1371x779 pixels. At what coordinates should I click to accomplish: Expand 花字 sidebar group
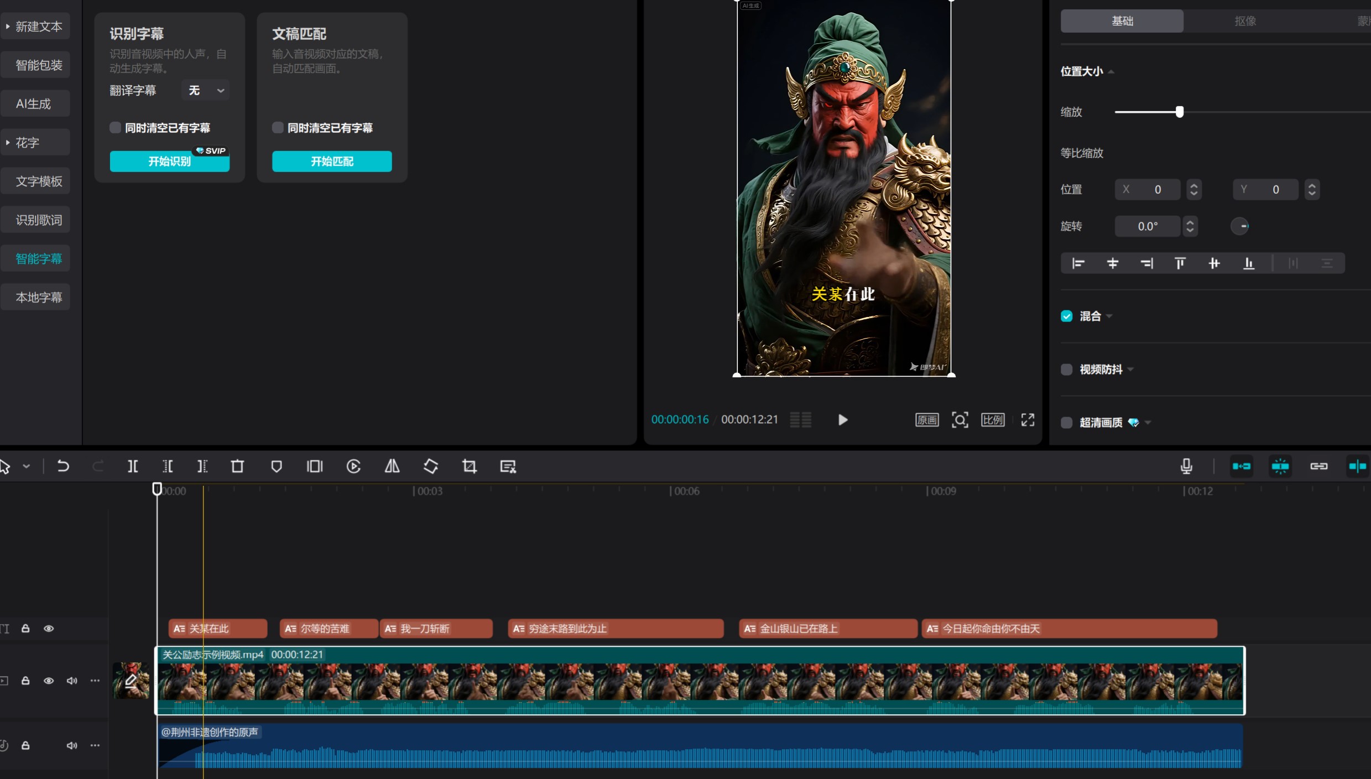[x=8, y=142]
